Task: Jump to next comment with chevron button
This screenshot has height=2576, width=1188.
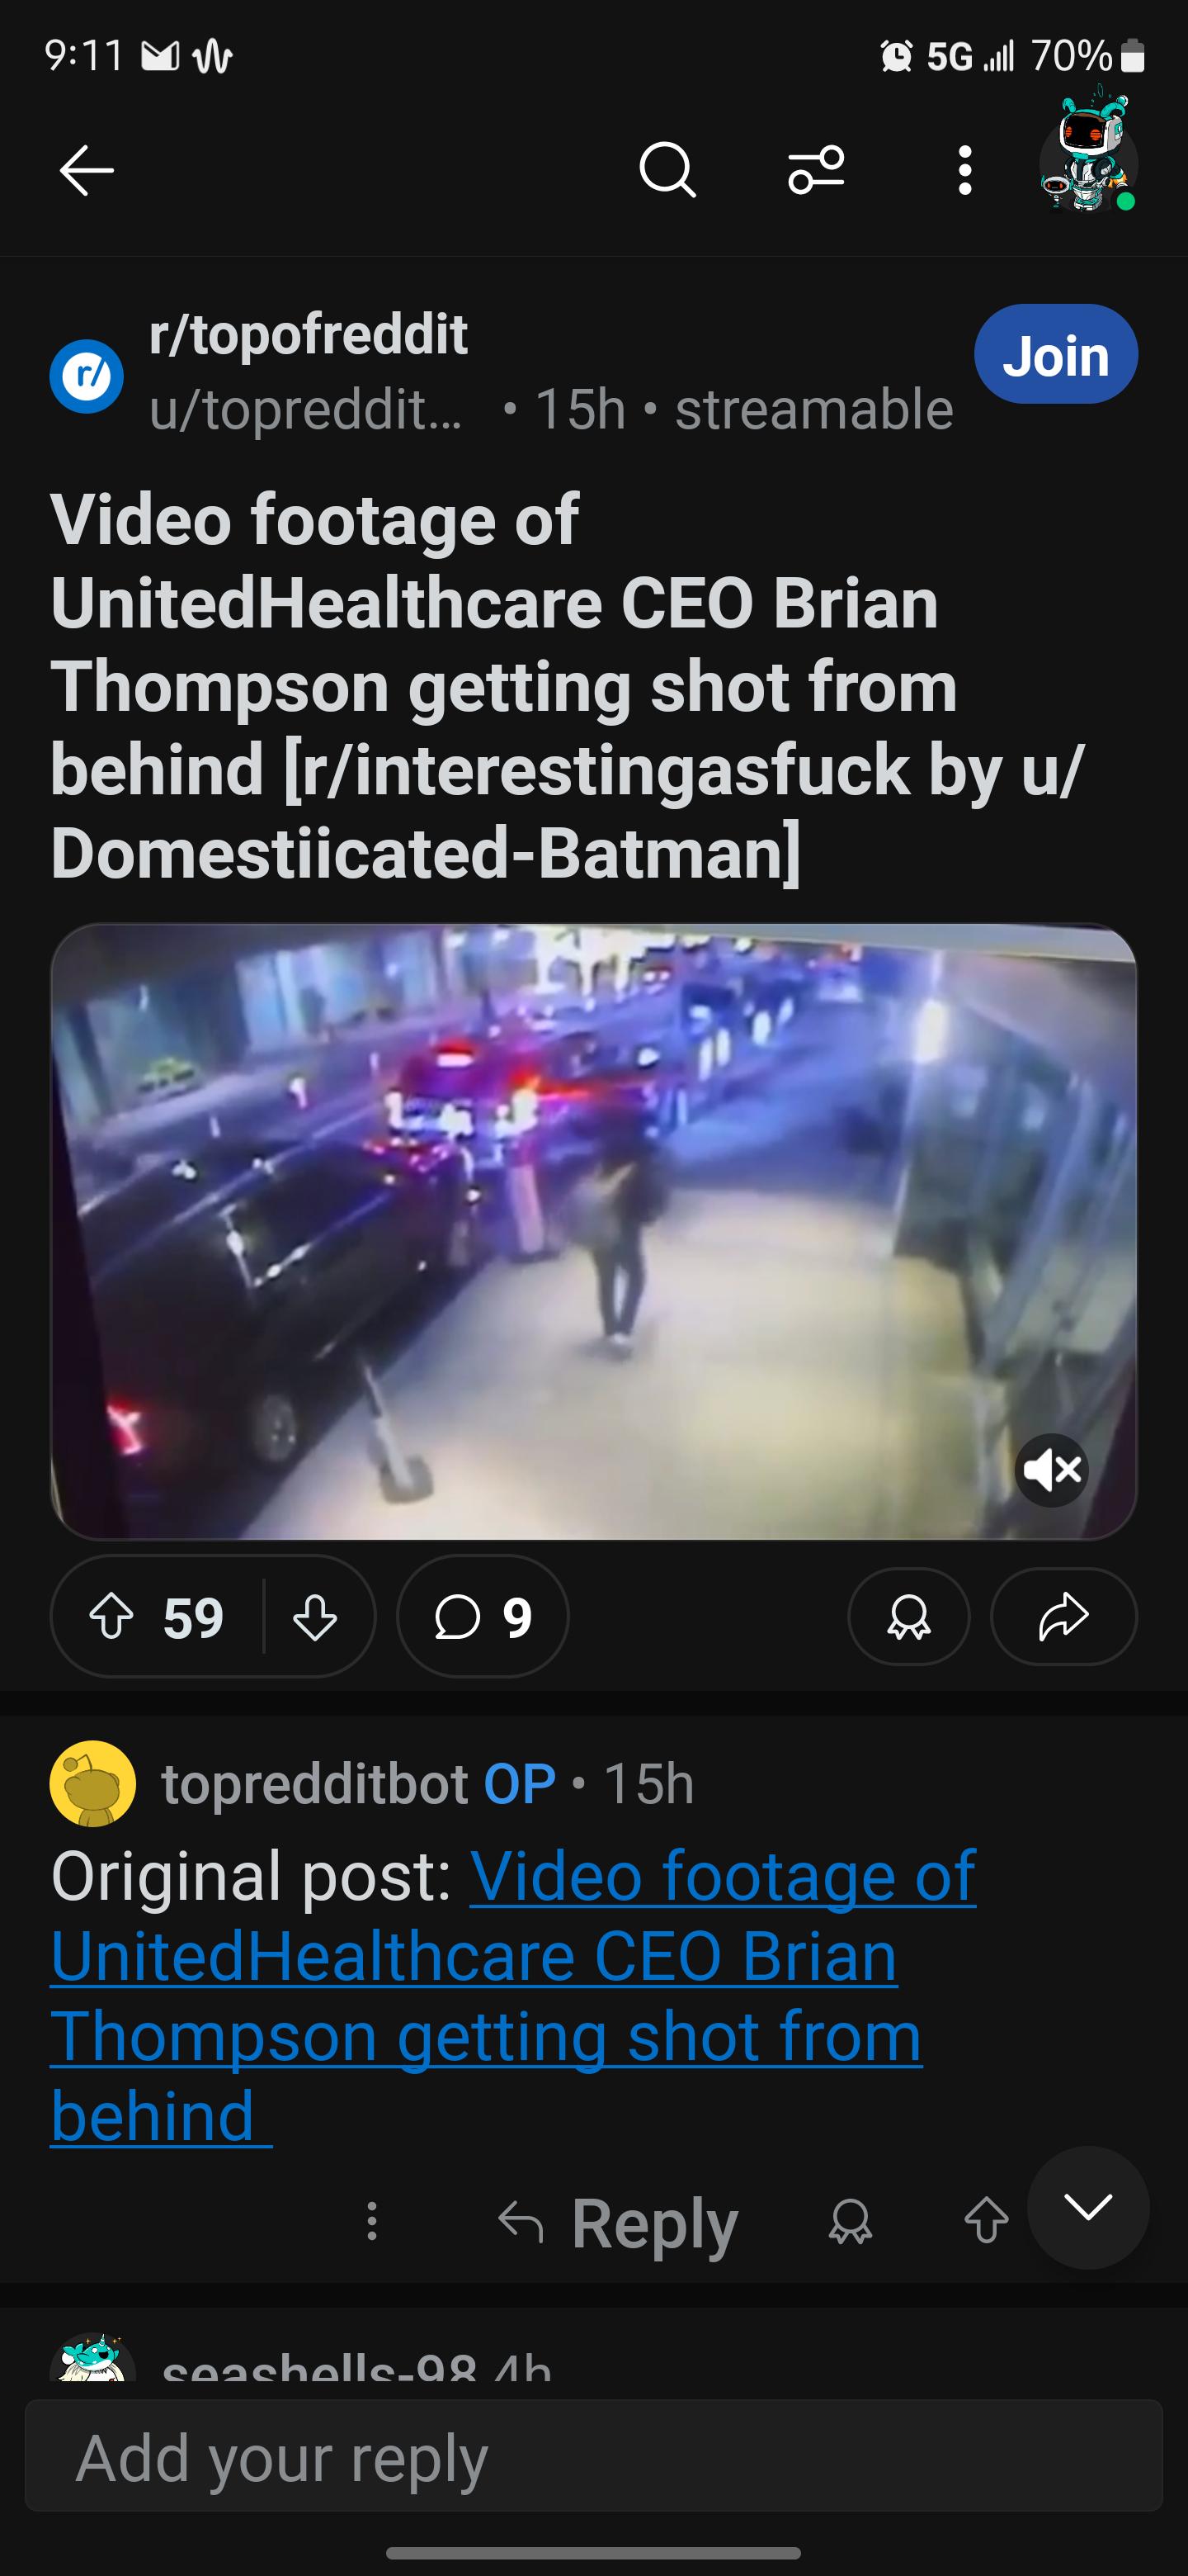Action: (x=1088, y=2207)
